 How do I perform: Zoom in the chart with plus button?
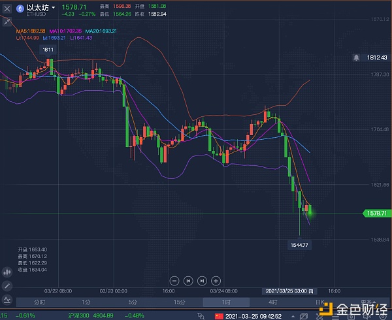216,281
